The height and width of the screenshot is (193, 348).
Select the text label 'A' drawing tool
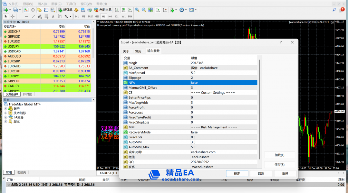53,16
